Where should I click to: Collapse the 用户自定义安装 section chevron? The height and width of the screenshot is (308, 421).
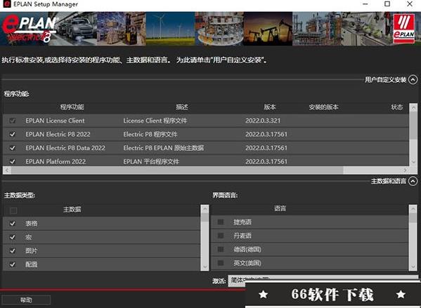pos(413,79)
